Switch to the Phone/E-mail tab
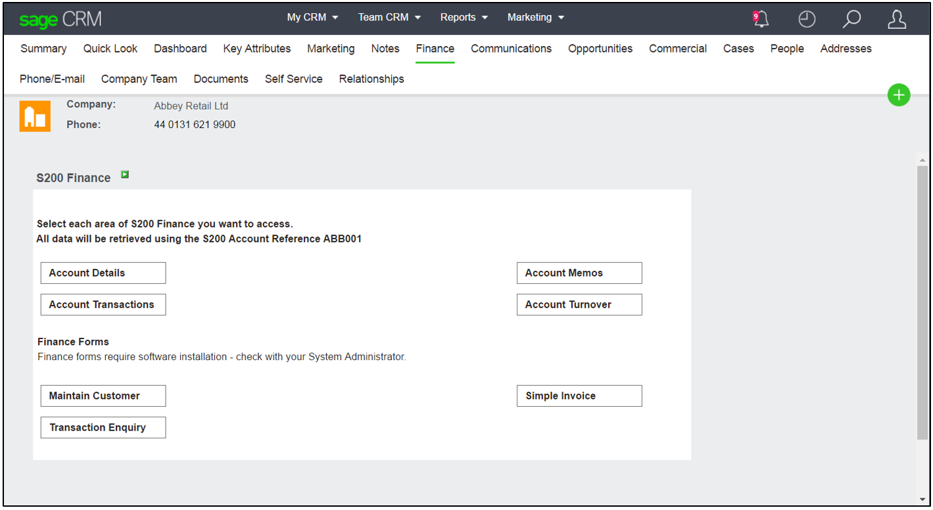933x510 pixels. click(53, 79)
